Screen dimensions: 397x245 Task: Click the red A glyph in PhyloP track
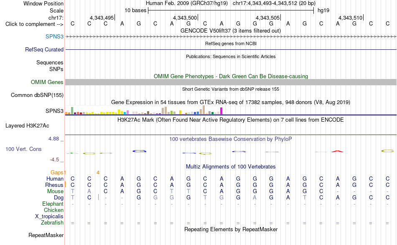point(338,151)
